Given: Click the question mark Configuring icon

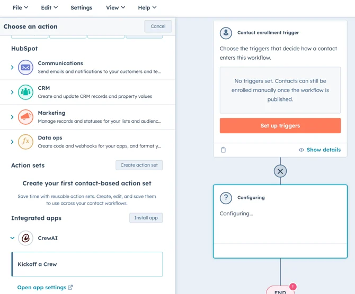Looking at the screenshot, I should 226,198.
